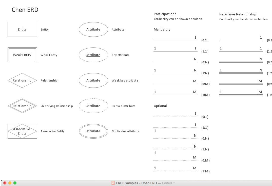This screenshot has width=272, height=186.
Task: Click the Key attribute shape
Action: (93, 55)
